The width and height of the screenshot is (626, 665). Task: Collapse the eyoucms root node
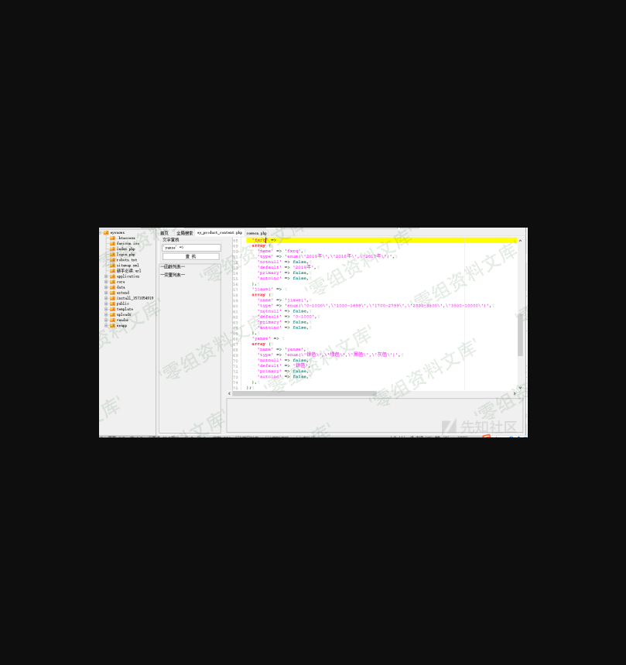[101, 232]
